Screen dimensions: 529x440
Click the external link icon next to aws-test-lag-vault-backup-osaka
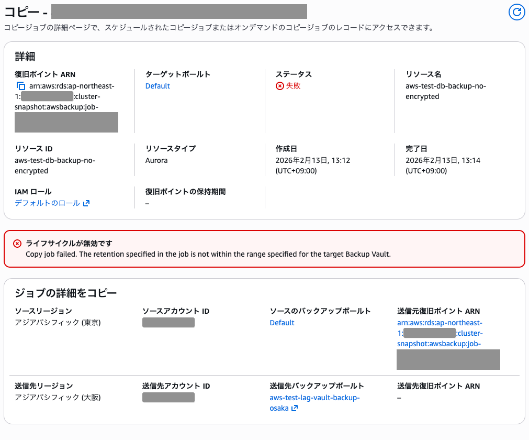tap(295, 409)
